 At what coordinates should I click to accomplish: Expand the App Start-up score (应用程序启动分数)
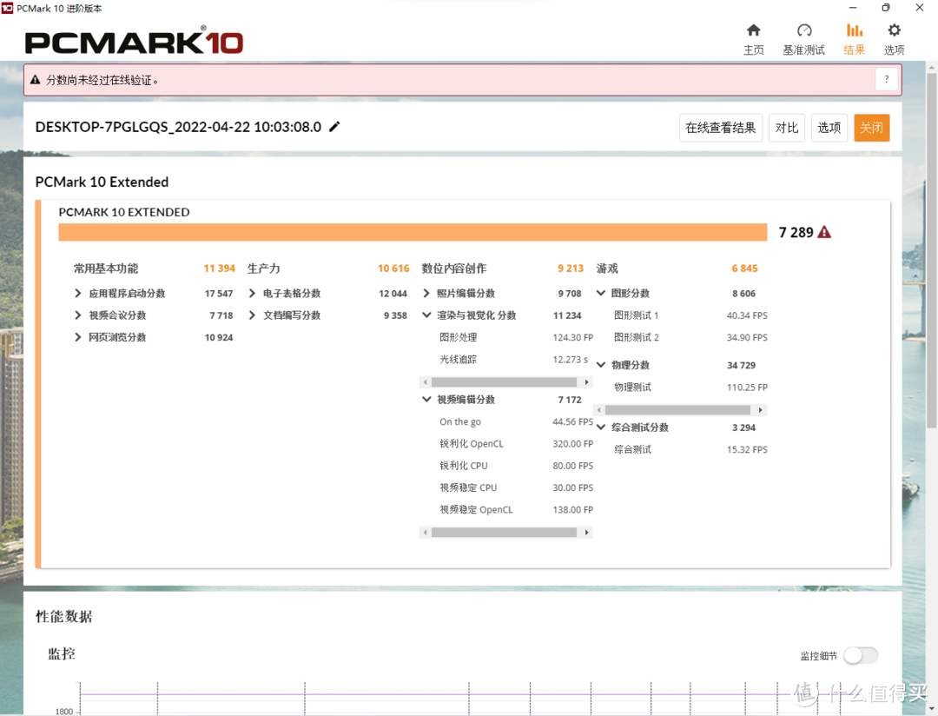[78, 294]
